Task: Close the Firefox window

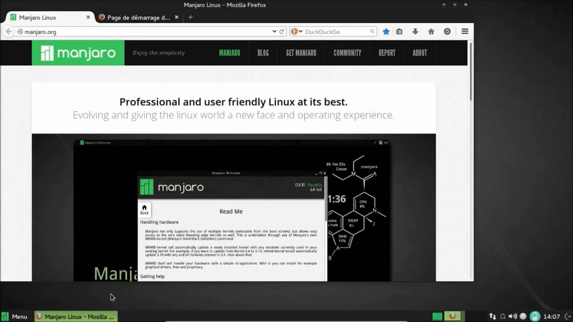Action: (x=466, y=5)
